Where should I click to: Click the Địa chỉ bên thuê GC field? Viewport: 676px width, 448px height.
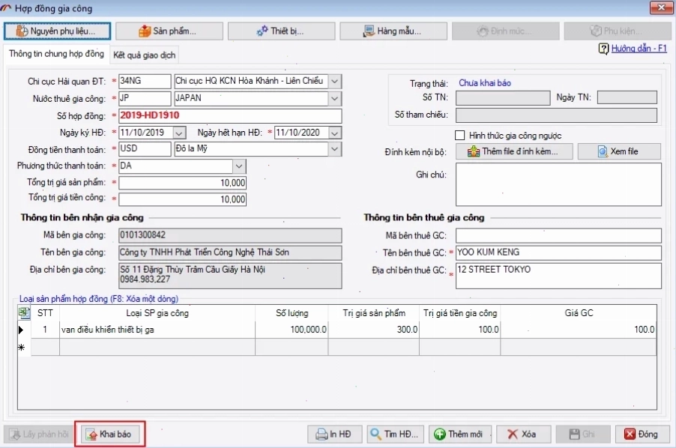tap(558, 275)
